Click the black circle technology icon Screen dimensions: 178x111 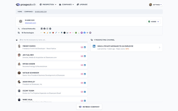65,33
